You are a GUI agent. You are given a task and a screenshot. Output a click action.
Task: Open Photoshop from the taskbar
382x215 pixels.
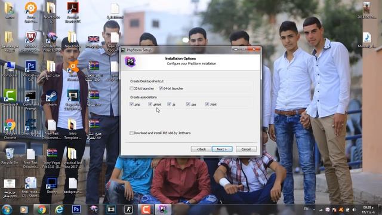coord(76,210)
